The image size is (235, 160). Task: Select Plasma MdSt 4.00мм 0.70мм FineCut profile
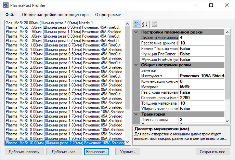(65, 94)
